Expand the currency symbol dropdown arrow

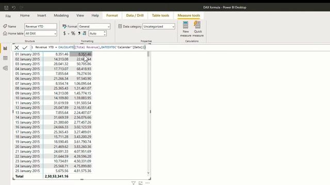pyautogui.click(x=69, y=34)
